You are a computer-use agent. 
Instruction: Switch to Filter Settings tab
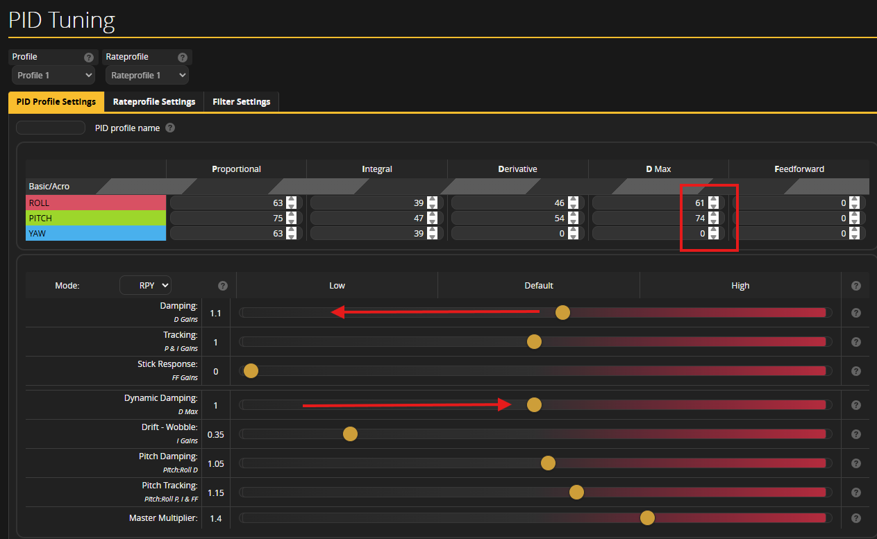[241, 102]
